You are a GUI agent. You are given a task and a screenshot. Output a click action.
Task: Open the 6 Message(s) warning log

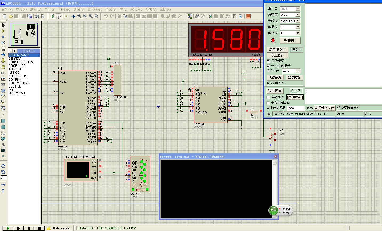coord(59,228)
